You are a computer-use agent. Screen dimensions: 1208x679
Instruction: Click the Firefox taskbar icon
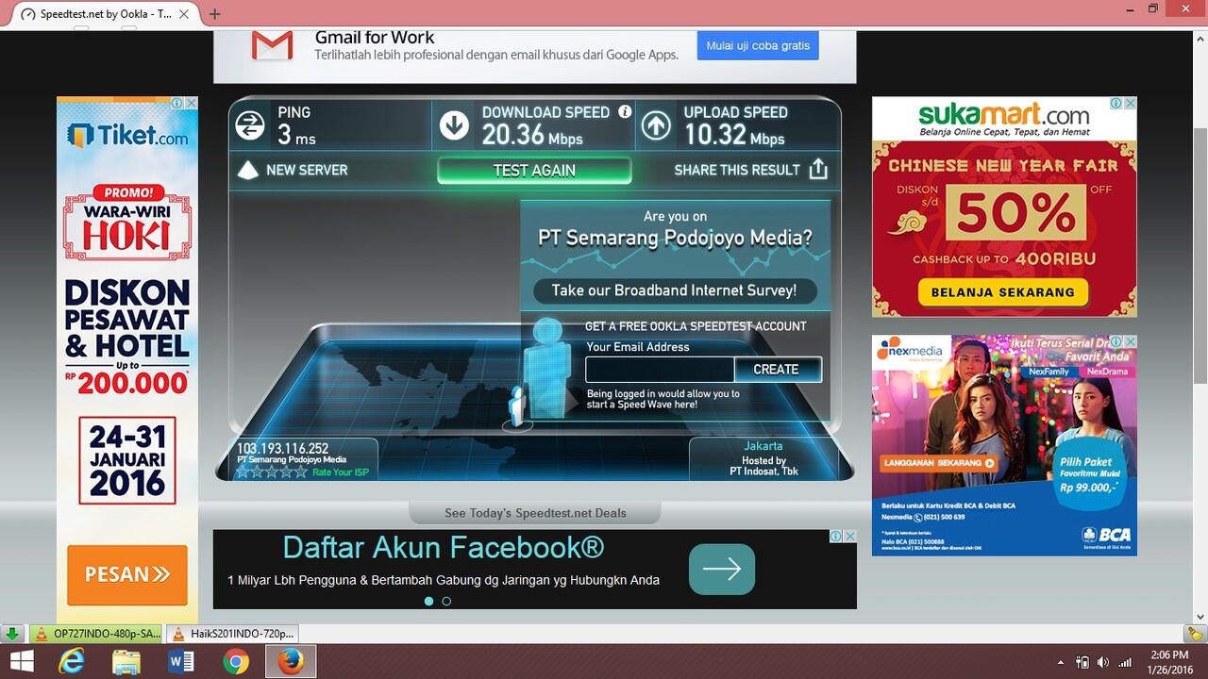pos(291,662)
